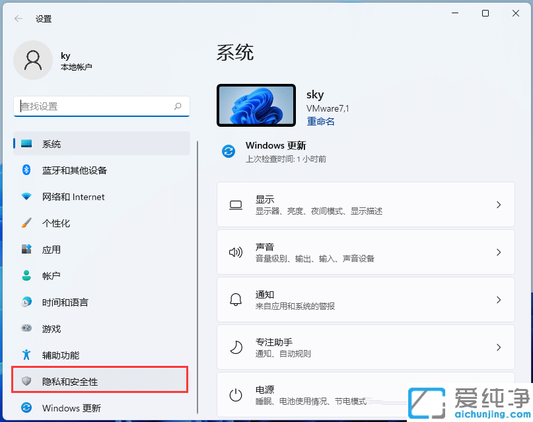Expand the 电源 row chevron
The height and width of the screenshot is (422, 533).
[x=499, y=394]
